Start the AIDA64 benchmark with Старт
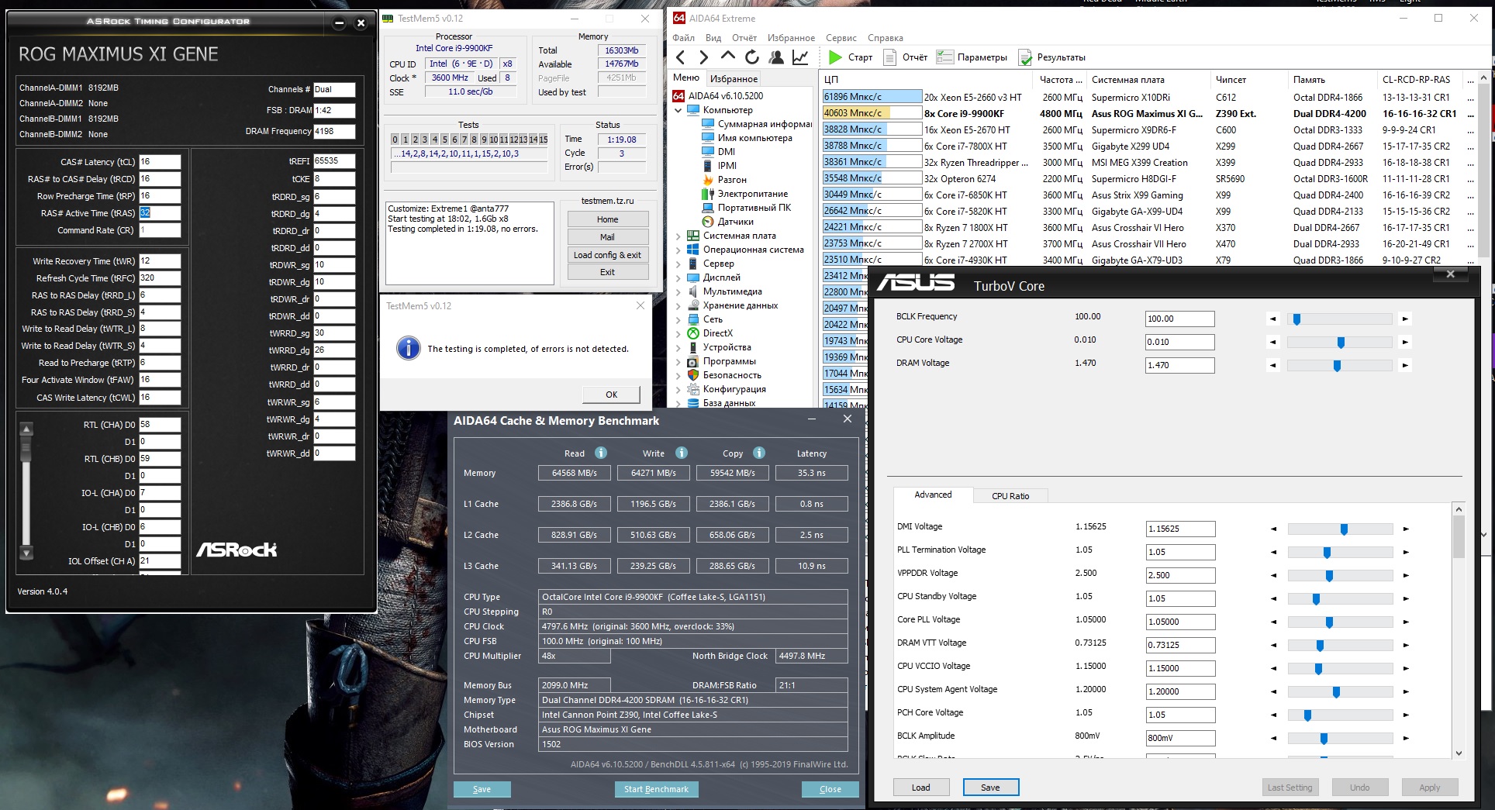The width and height of the screenshot is (1495, 810). [851, 57]
